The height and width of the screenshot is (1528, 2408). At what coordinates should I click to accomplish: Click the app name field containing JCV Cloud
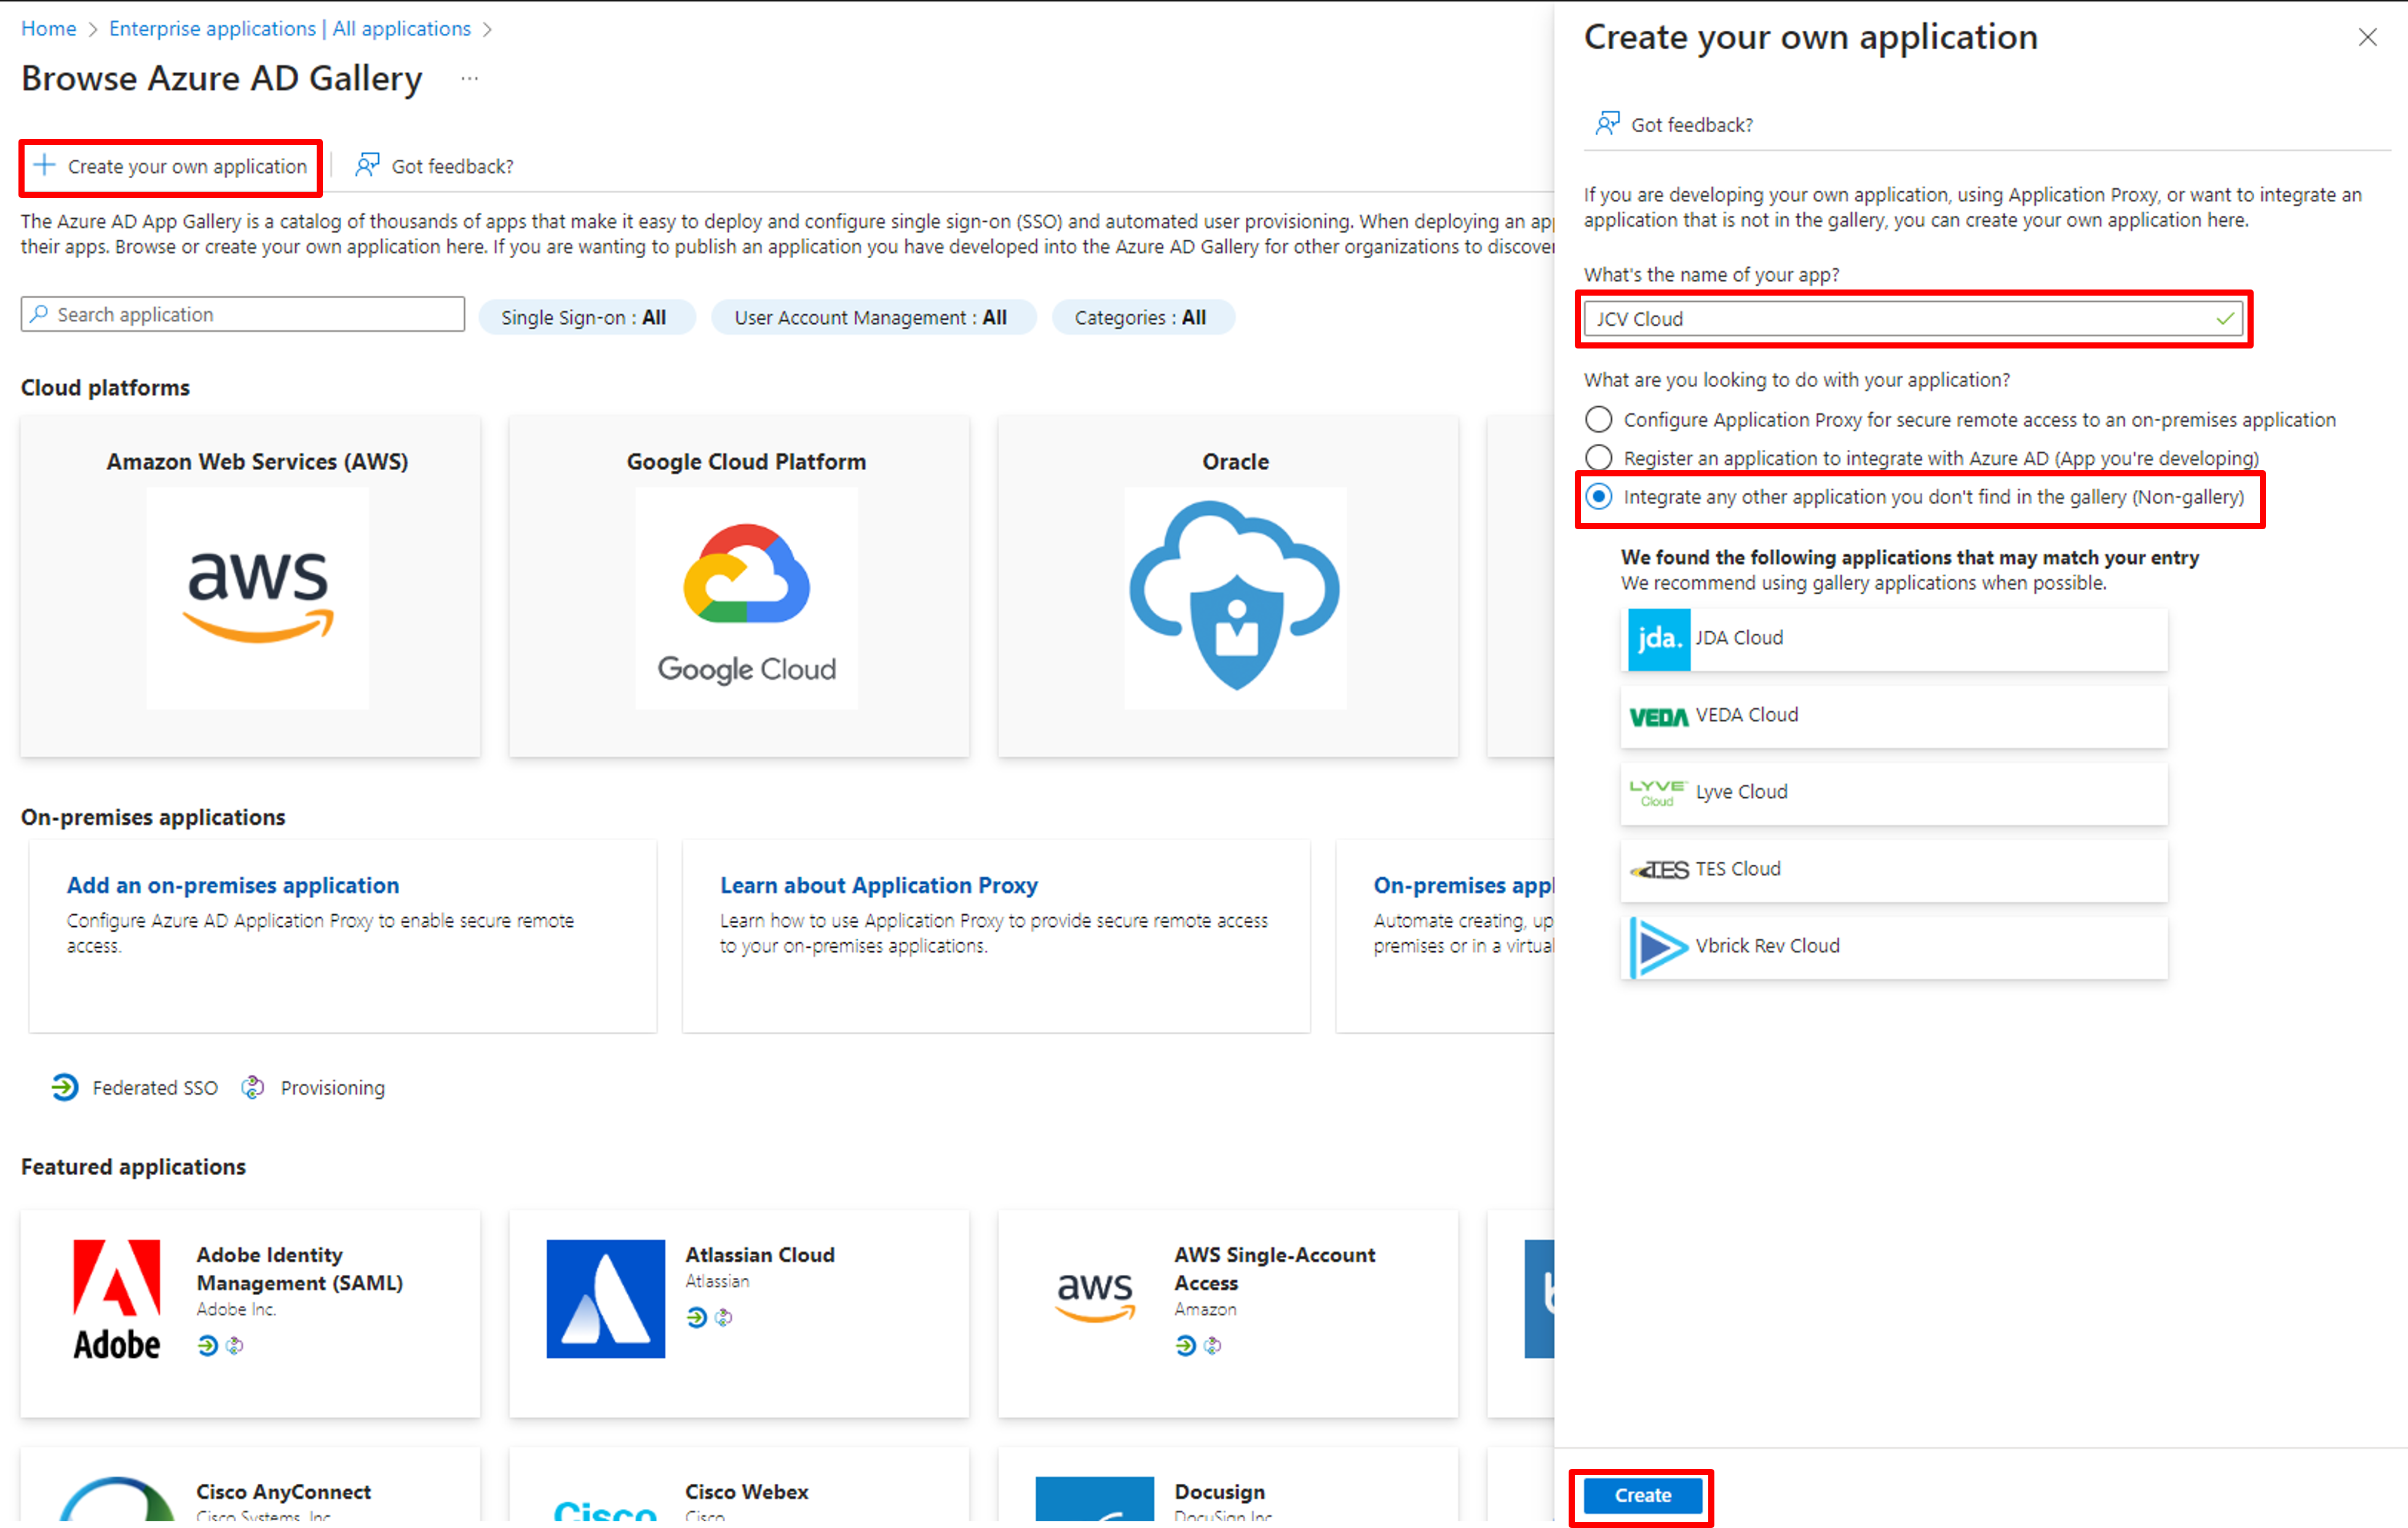(x=1913, y=319)
